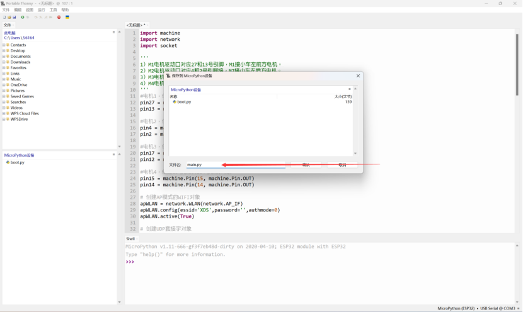Image resolution: width=523 pixels, height=312 pixels.
Task: Click the Step into toolbar icon
Action: (41, 17)
